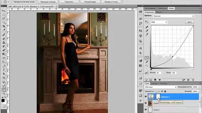
Task: Switch to the Paths tab
Action: 163,83
